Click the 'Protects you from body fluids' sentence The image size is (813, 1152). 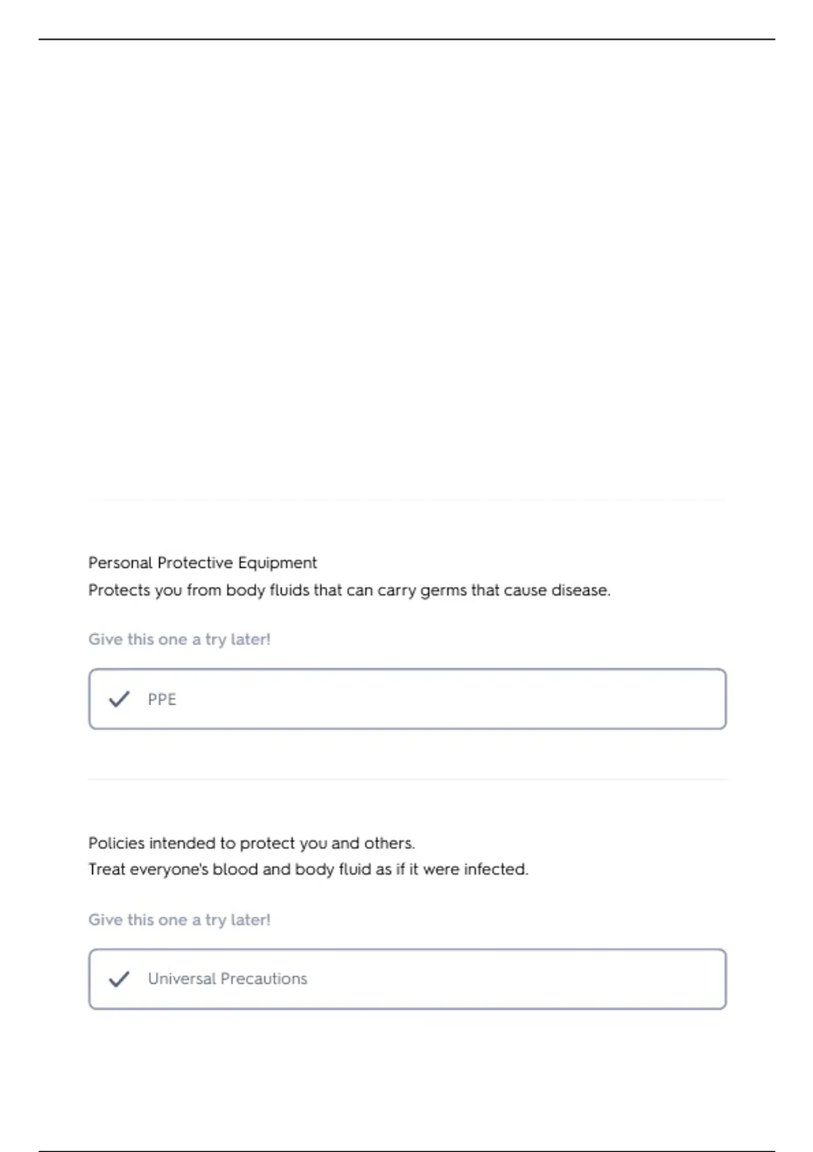pyautogui.click(x=350, y=590)
